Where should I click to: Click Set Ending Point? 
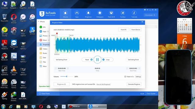pyautogui.click(x=133, y=60)
